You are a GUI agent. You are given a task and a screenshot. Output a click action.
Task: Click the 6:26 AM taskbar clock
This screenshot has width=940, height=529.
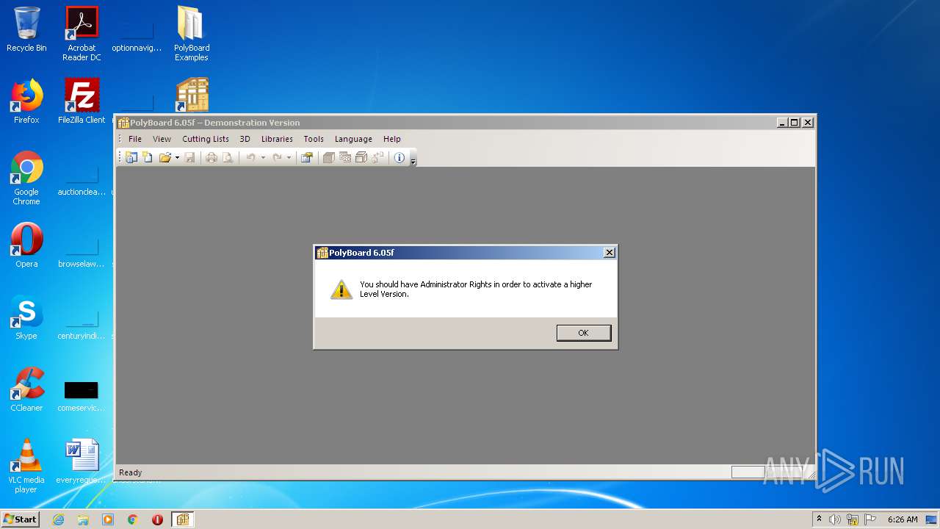[903, 519]
